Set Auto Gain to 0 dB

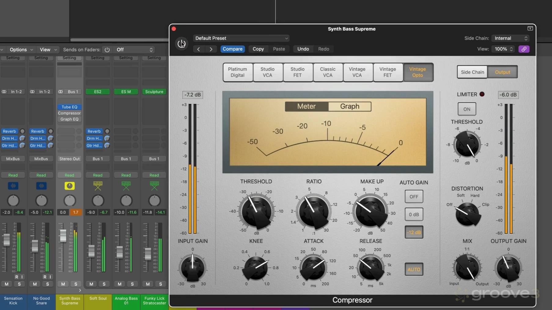point(414,214)
